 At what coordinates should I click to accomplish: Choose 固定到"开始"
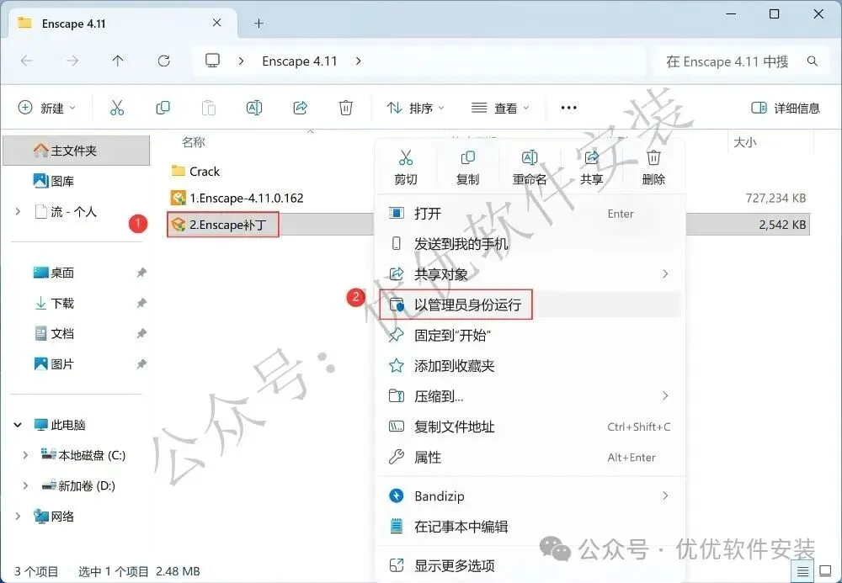[x=530, y=335]
